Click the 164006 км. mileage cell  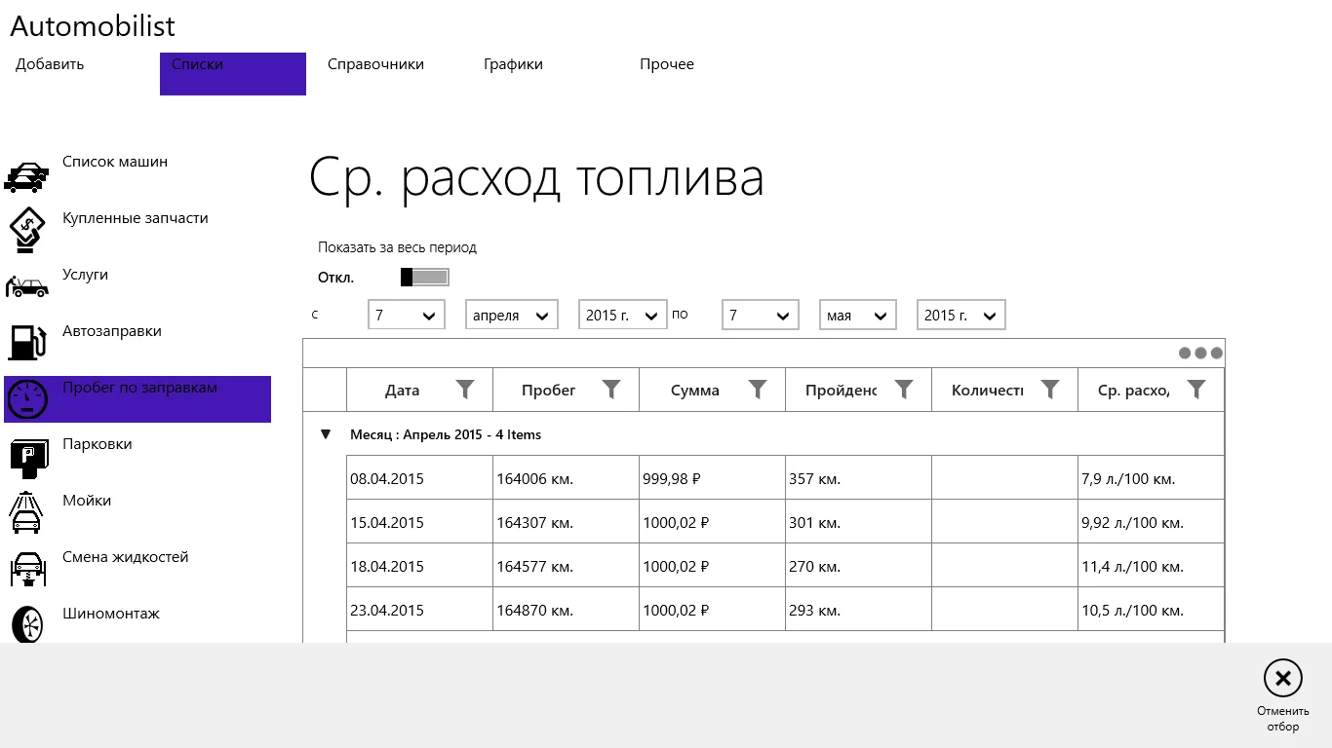point(567,478)
